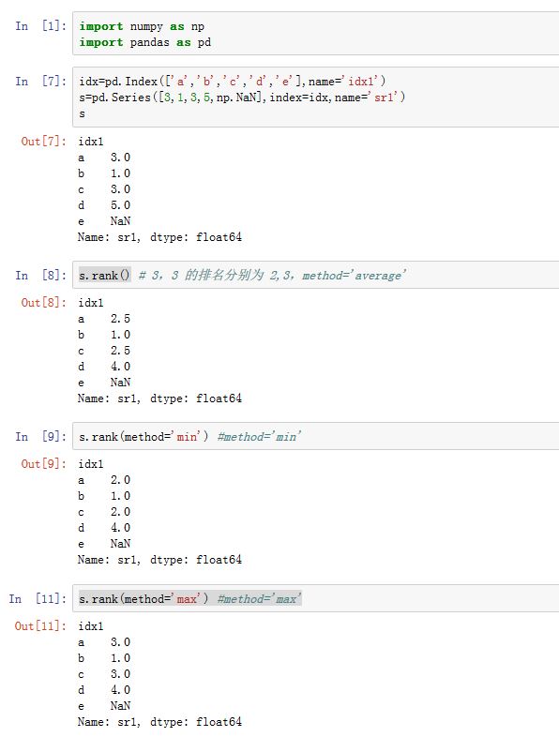Image resolution: width=559 pixels, height=737 pixels.
Task: Click the In [7] prompt label
Action: (x=40, y=82)
